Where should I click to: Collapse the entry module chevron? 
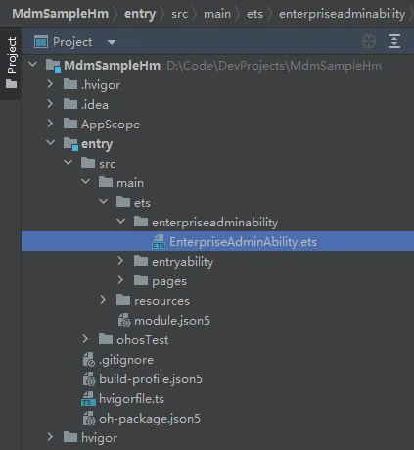50,142
